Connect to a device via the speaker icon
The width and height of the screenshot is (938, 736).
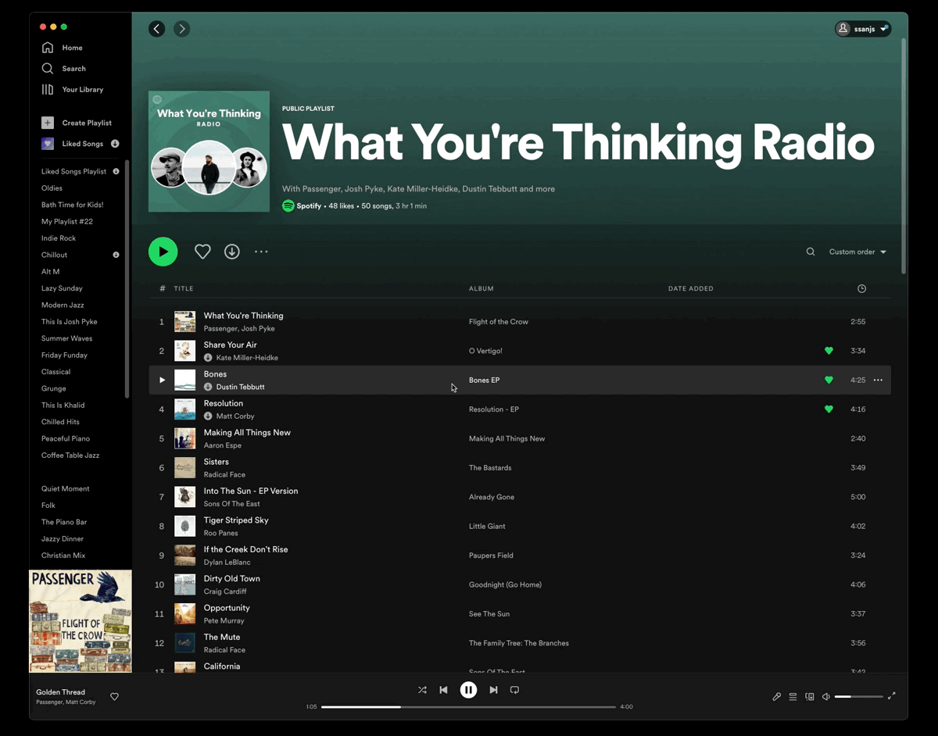(x=809, y=696)
